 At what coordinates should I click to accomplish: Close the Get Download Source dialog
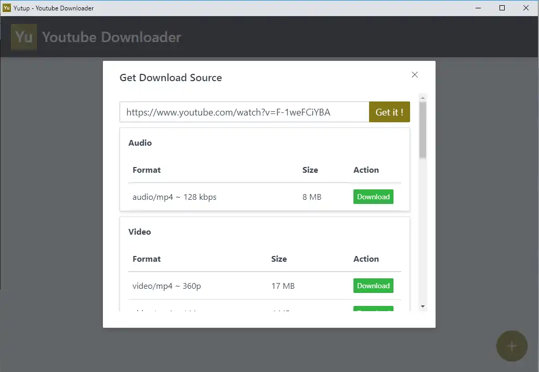click(415, 75)
